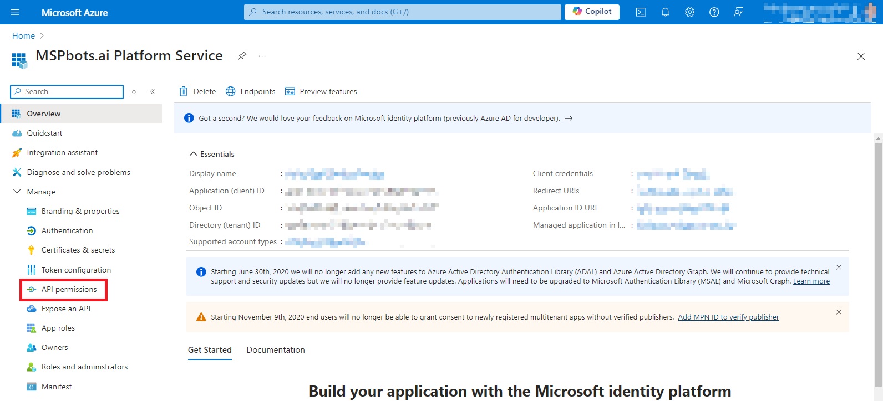Click the Supported account types value
883x401 pixels.
coord(325,242)
